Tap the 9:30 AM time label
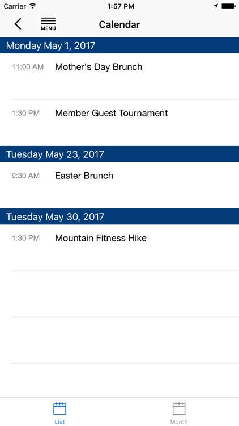This screenshot has height=426, width=239. click(25, 176)
